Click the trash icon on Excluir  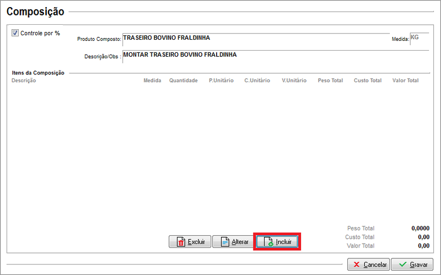[180, 242]
